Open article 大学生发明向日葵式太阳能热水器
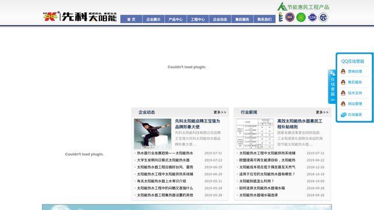Screen dimensions: 374x210 tap(163, 160)
